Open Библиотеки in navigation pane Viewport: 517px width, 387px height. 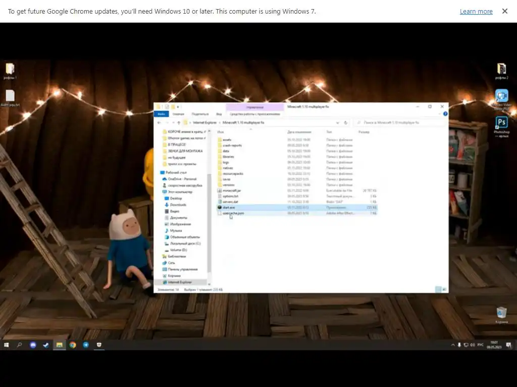(177, 256)
